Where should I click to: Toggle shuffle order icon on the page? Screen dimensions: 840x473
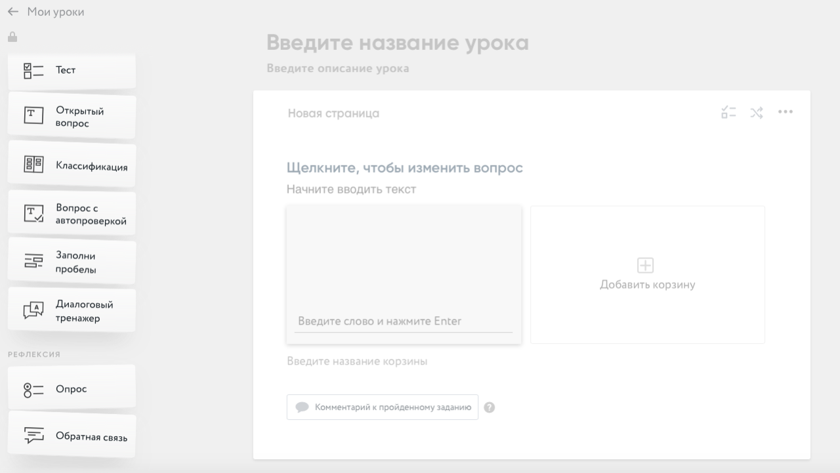pyautogui.click(x=757, y=112)
